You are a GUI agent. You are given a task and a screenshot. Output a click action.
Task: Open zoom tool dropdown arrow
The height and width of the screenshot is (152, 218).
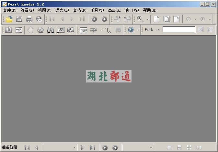pos(148,20)
